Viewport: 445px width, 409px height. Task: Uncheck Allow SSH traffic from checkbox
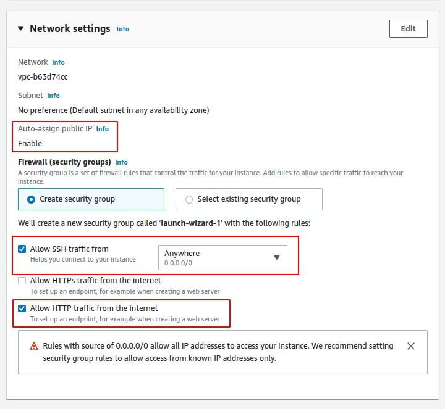point(22,249)
